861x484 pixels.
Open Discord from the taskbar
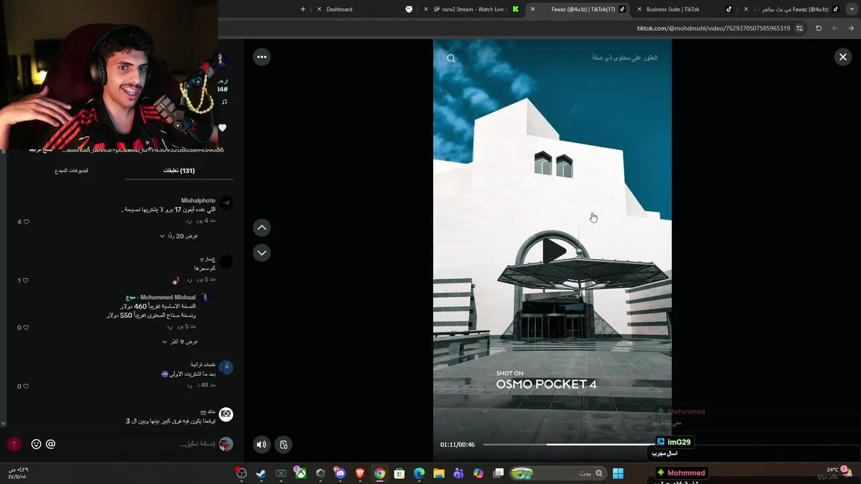click(x=340, y=473)
